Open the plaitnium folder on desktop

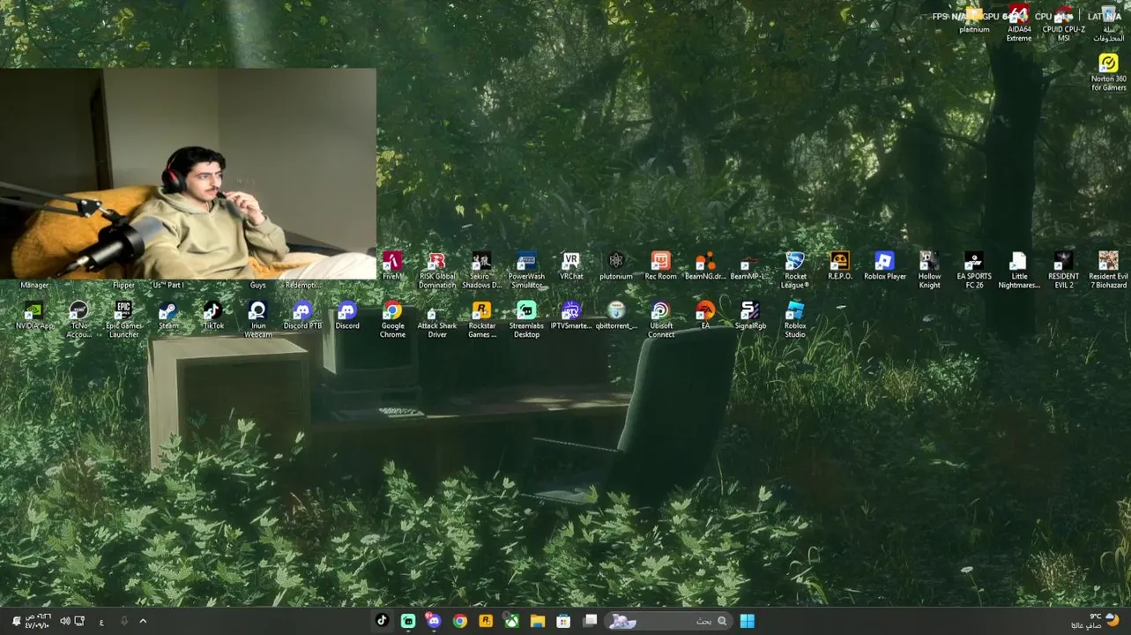click(x=974, y=16)
